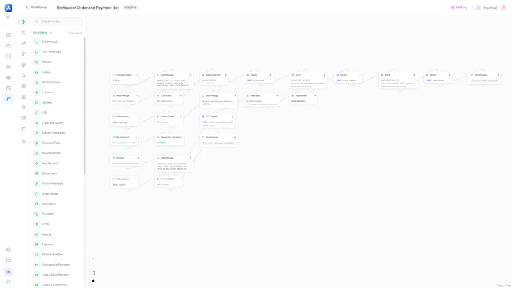Click the logout icon at sidebar bottom
512x288 pixels.
8,281
